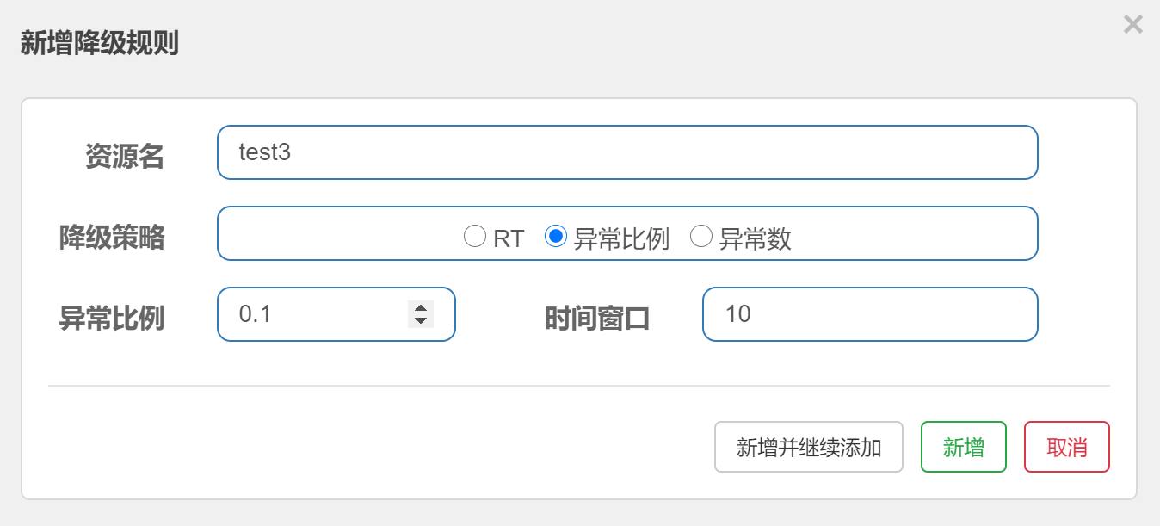Click the RT option text label
This screenshot has height=526, width=1160.
509,238
